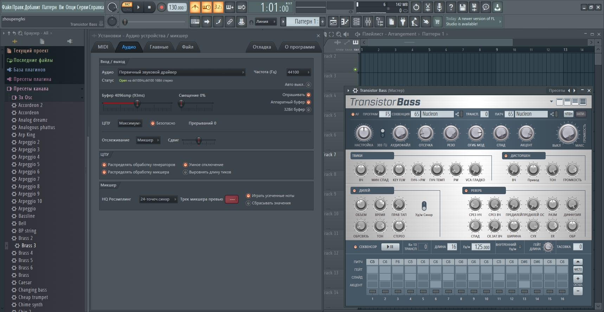The height and width of the screenshot is (312, 604).
Task: Open the Справка menu
Action: tap(96, 7)
